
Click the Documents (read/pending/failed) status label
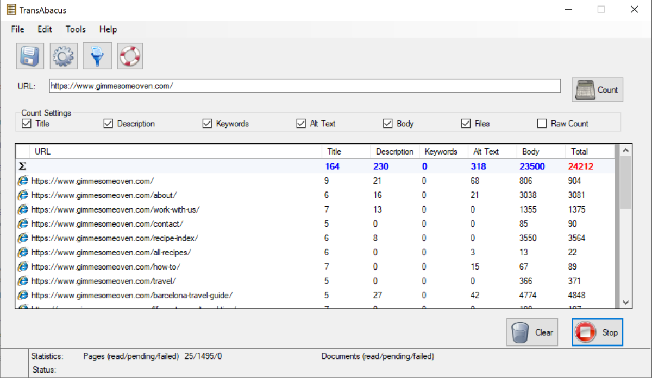(378, 356)
